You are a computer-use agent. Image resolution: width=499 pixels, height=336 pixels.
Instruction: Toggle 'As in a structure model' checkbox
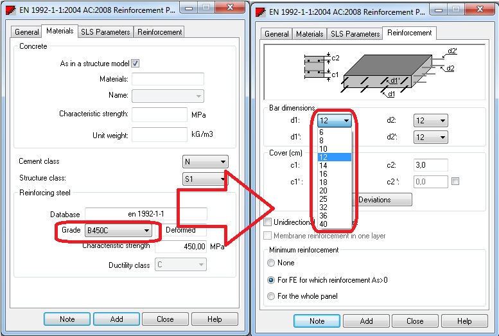pyautogui.click(x=136, y=64)
